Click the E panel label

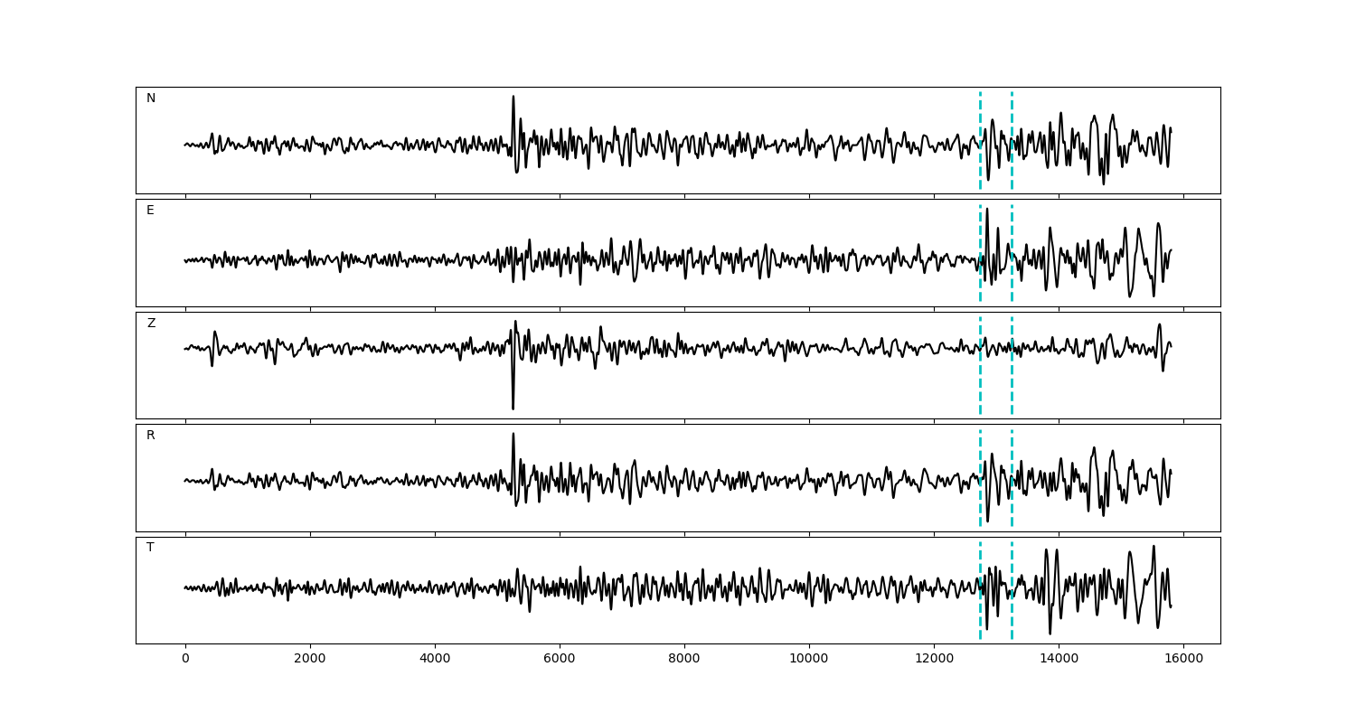pyautogui.click(x=150, y=211)
